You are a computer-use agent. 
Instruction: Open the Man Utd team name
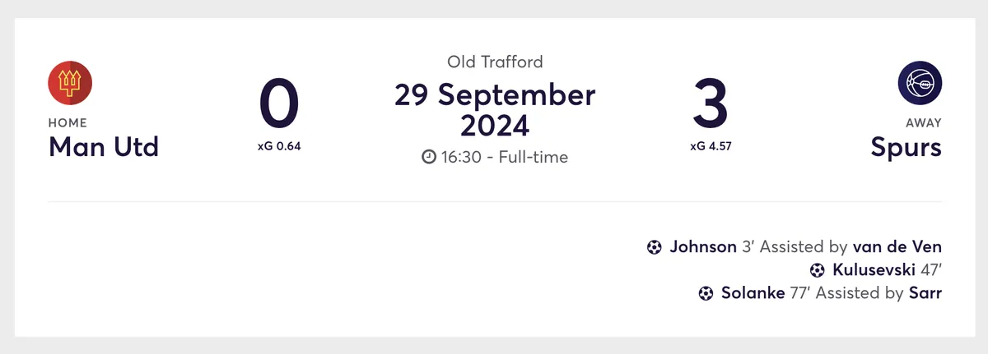tap(104, 147)
